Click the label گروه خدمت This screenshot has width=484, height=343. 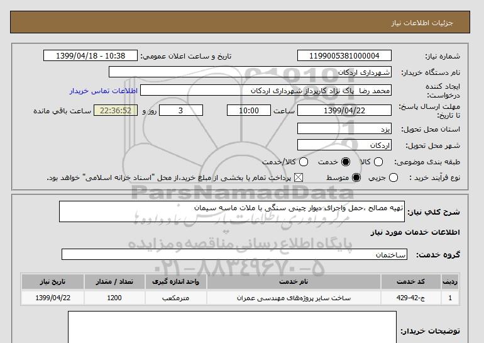tap(438, 255)
